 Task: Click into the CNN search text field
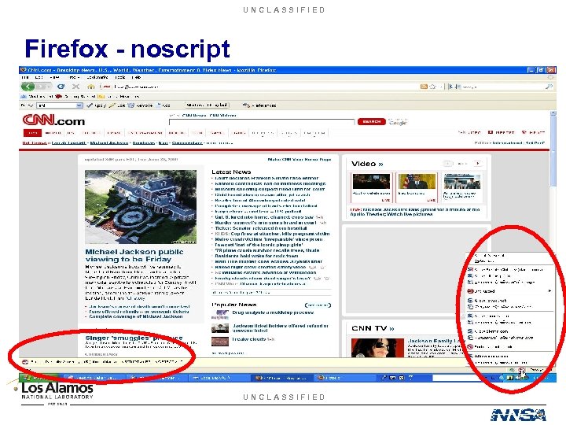click(x=262, y=122)
